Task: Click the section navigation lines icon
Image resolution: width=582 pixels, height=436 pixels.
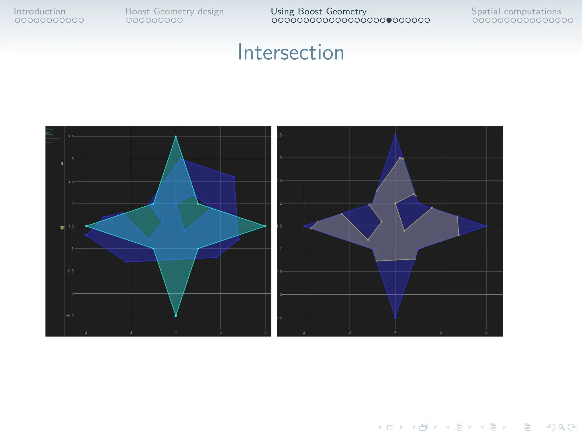Action: coord(493,427)
